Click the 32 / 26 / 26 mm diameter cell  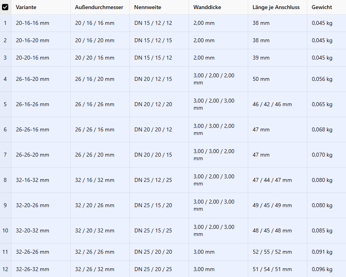tap(100, 252)
